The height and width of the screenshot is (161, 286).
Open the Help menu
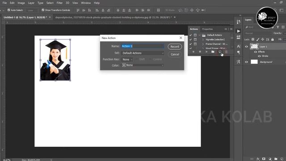coord(97,3)
